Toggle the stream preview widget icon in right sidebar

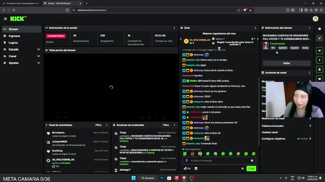tap(319, 51)
